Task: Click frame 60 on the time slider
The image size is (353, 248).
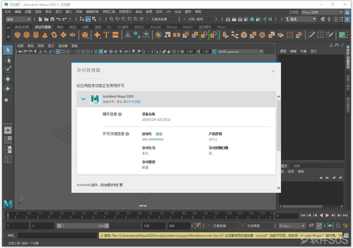Action: click(x=140, y=215)
